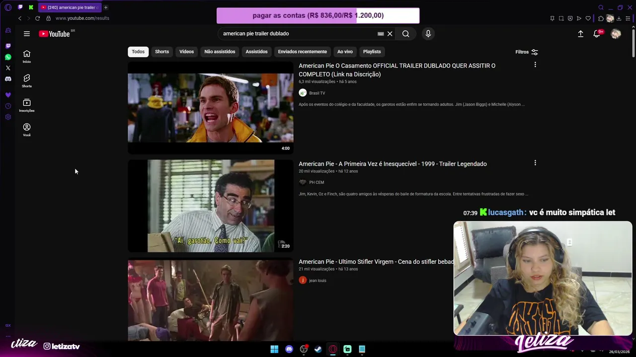Select the Assistidos filter chip
The width and height of the screenshot is (636, 357).
[256, 52]
